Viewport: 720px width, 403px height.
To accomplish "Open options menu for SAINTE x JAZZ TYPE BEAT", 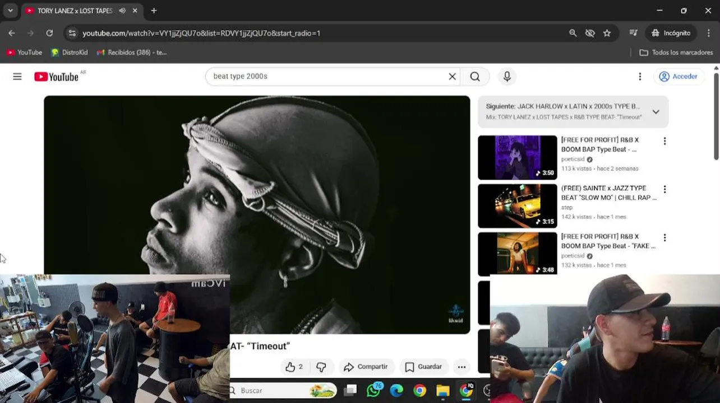I will pyautogui.click(x=664, y=190).
